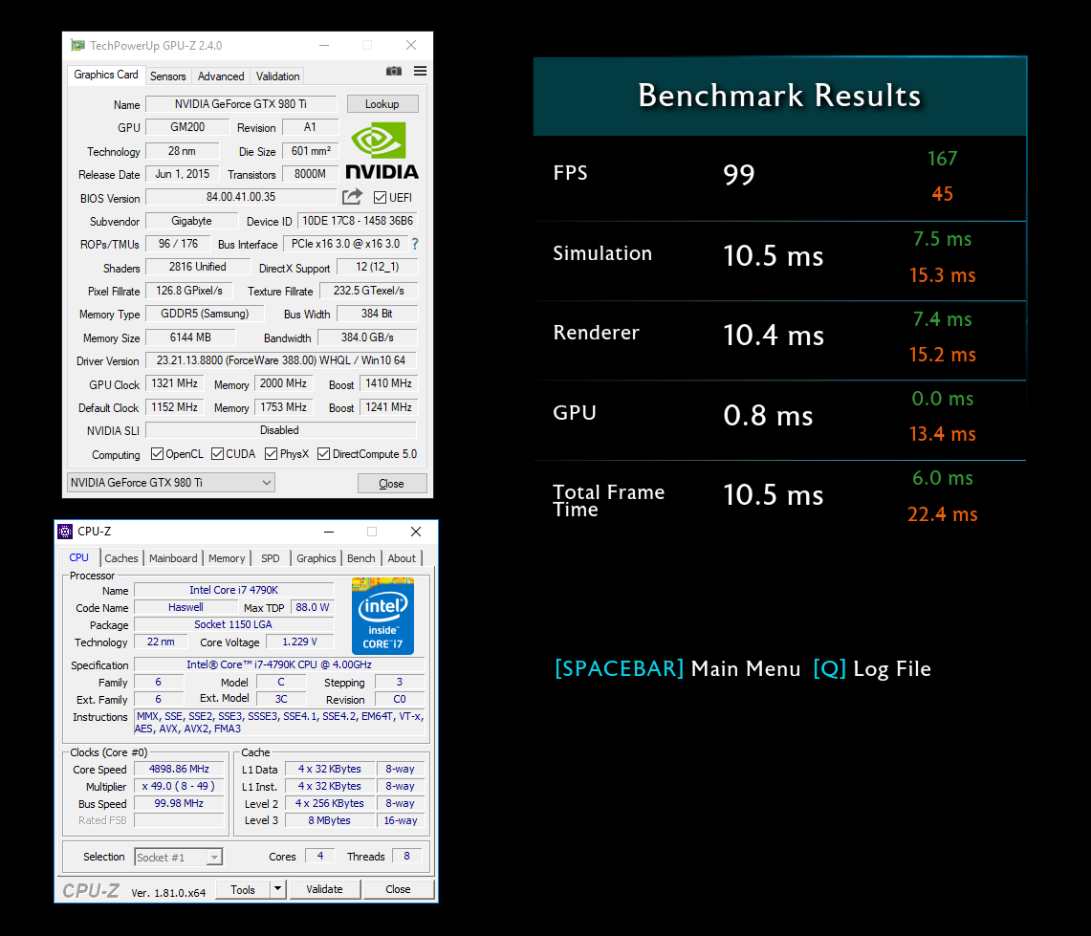This screenshot has width=1091, height=936.
Task: Open the Memory tab in CPU-Z
Action: pyautogui.click(x=226, y=558)
